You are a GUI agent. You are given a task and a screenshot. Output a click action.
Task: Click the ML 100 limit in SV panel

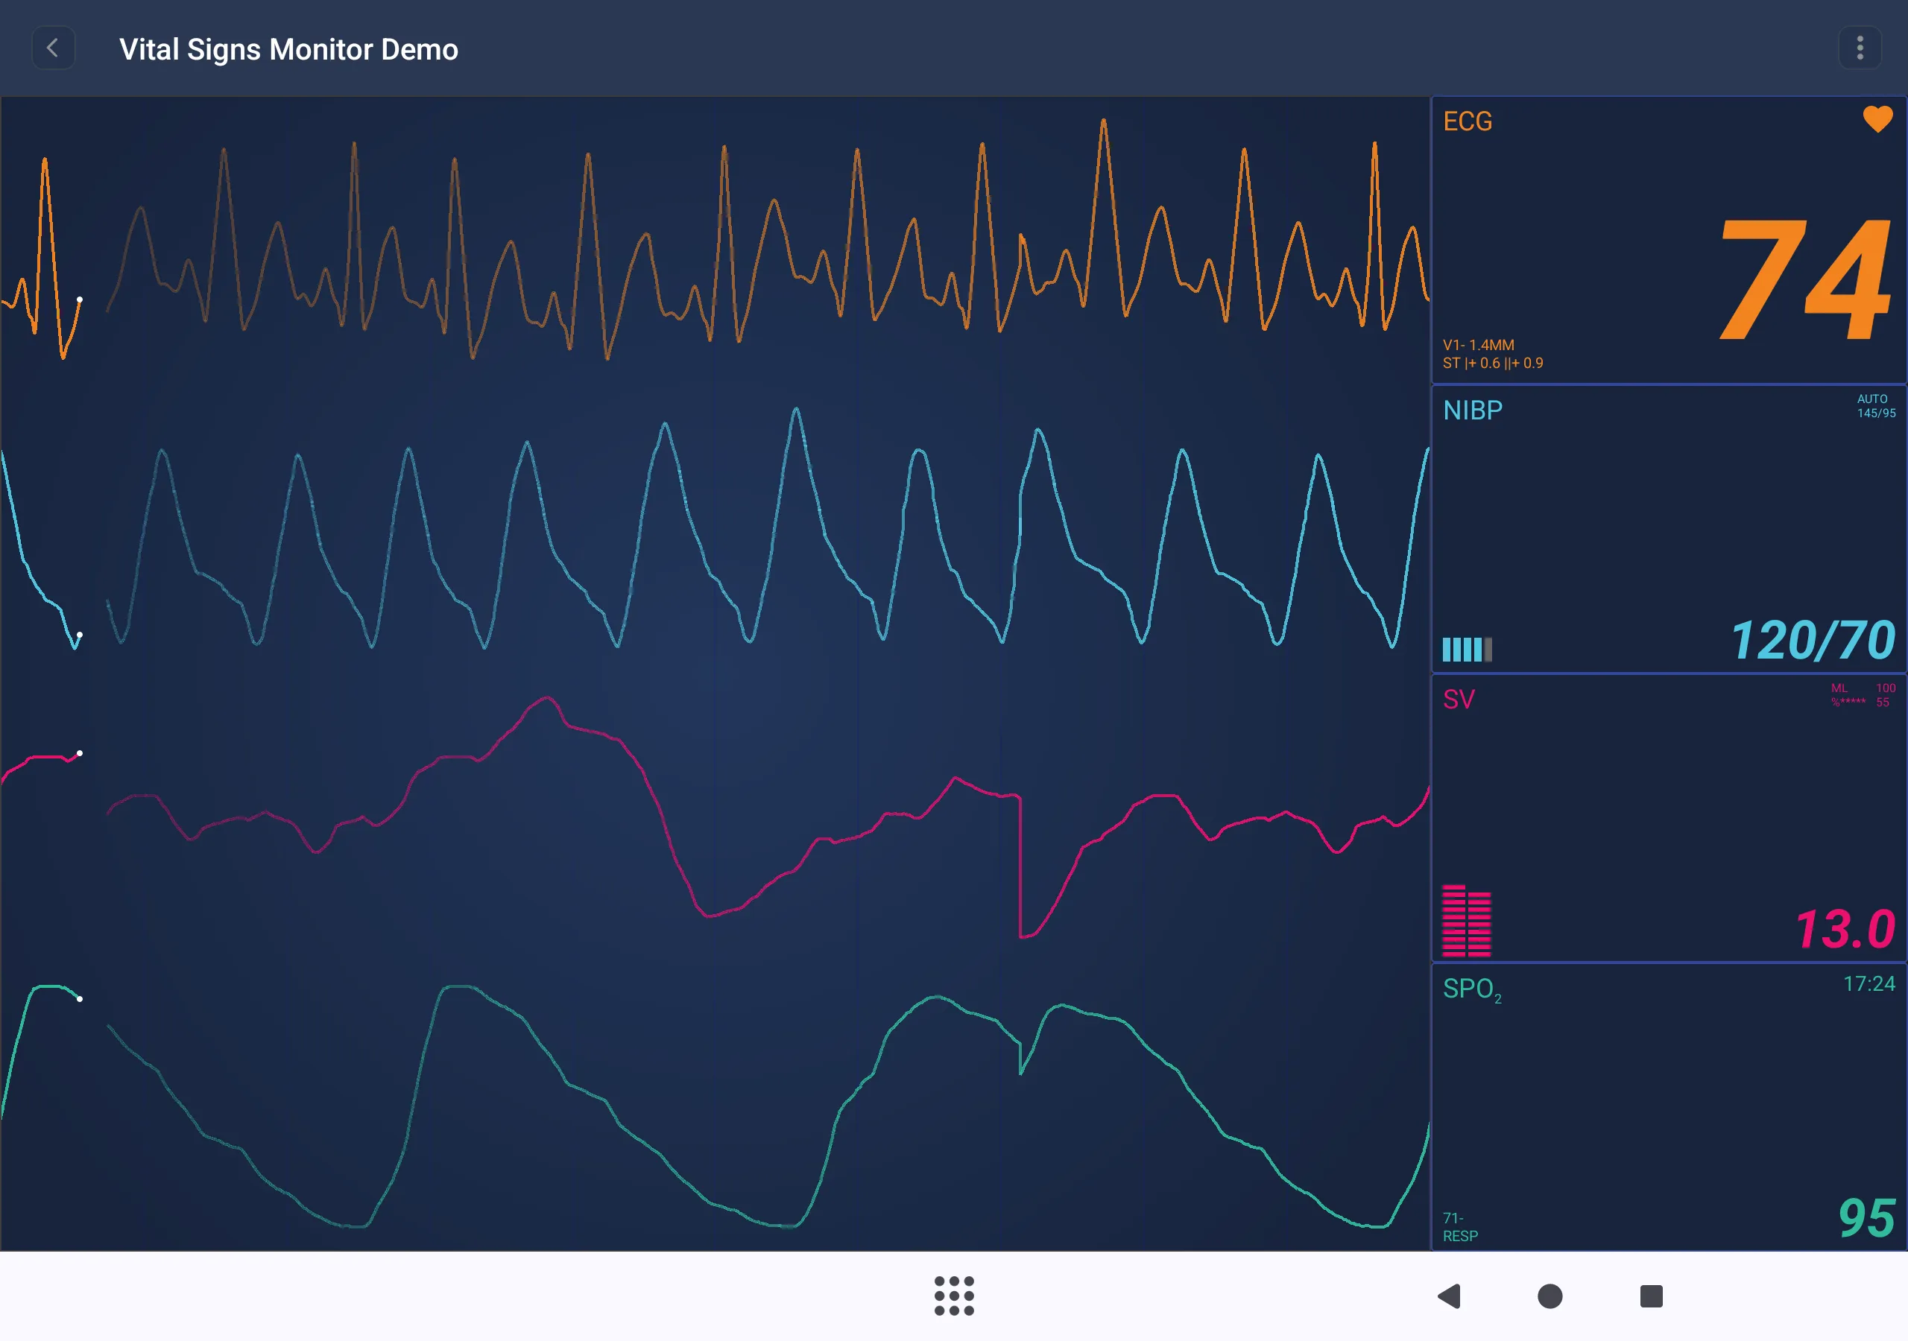(1863, 688)
